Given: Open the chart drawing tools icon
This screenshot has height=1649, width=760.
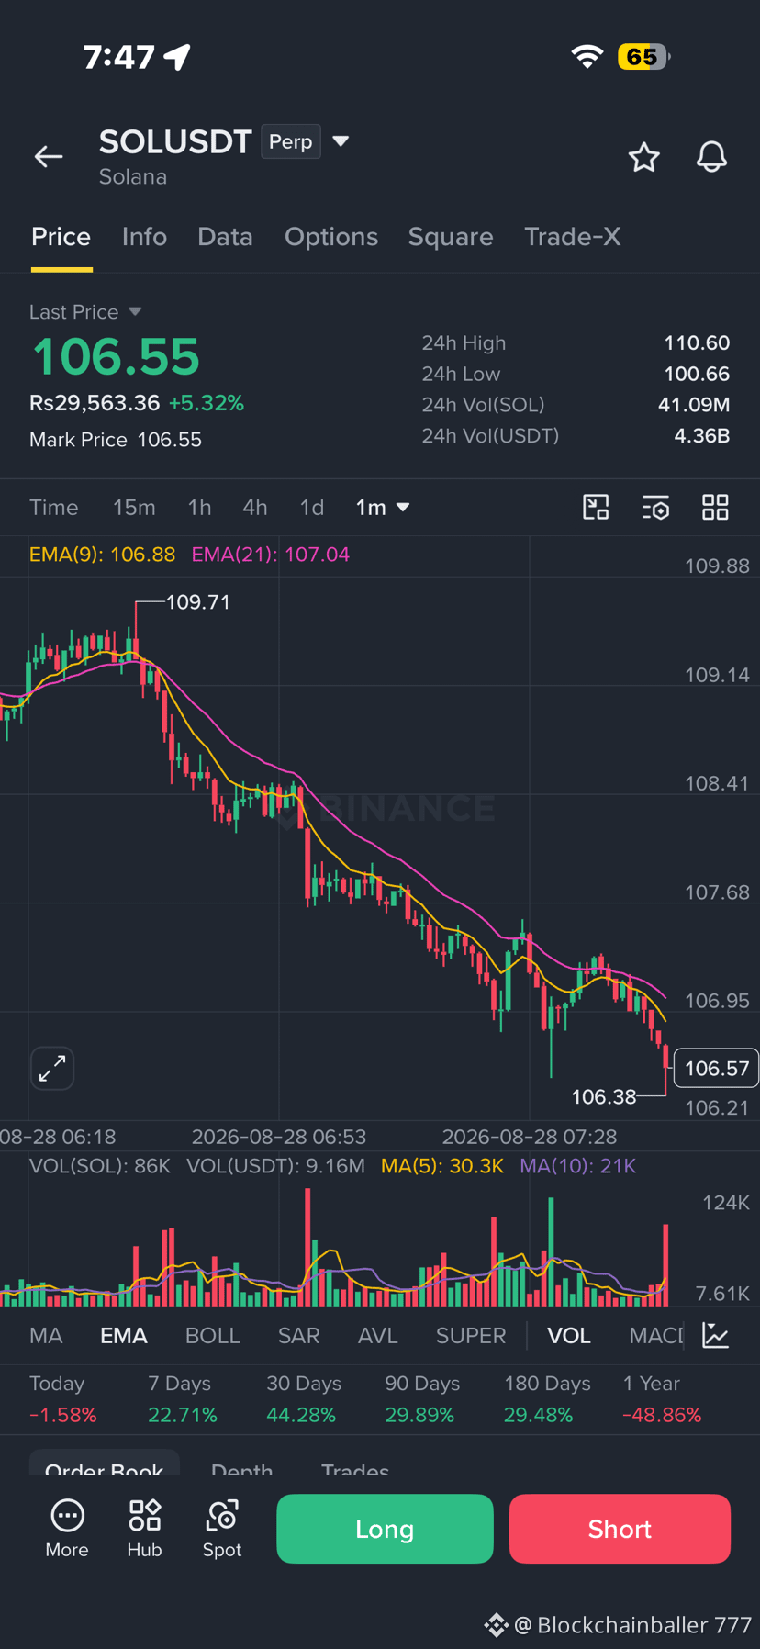Looking at the screenshot, I should 596,507.
